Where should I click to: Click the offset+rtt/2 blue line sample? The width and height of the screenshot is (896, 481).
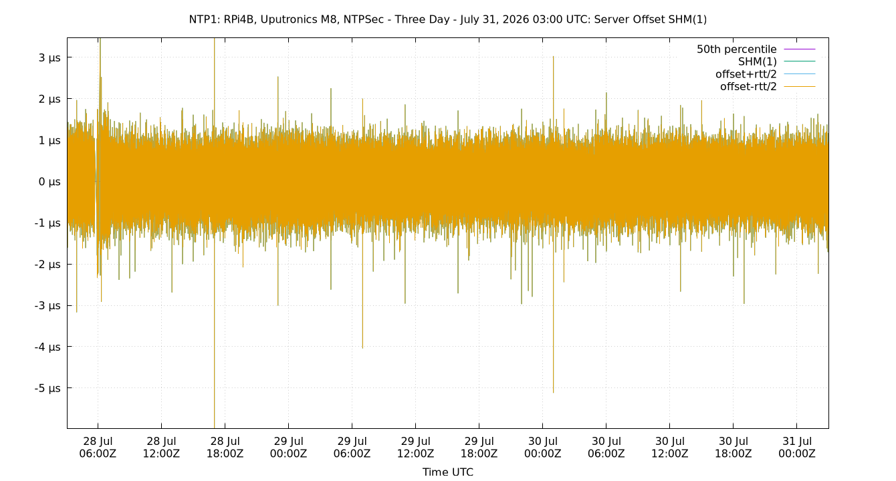pyautogui.click(x=799, y=74)
